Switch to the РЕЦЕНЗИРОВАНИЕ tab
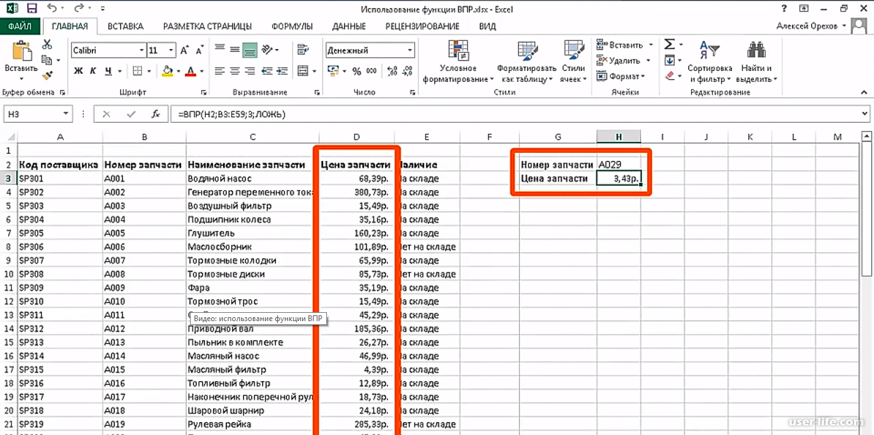874x435 pixels. click(x=422, y=26)
